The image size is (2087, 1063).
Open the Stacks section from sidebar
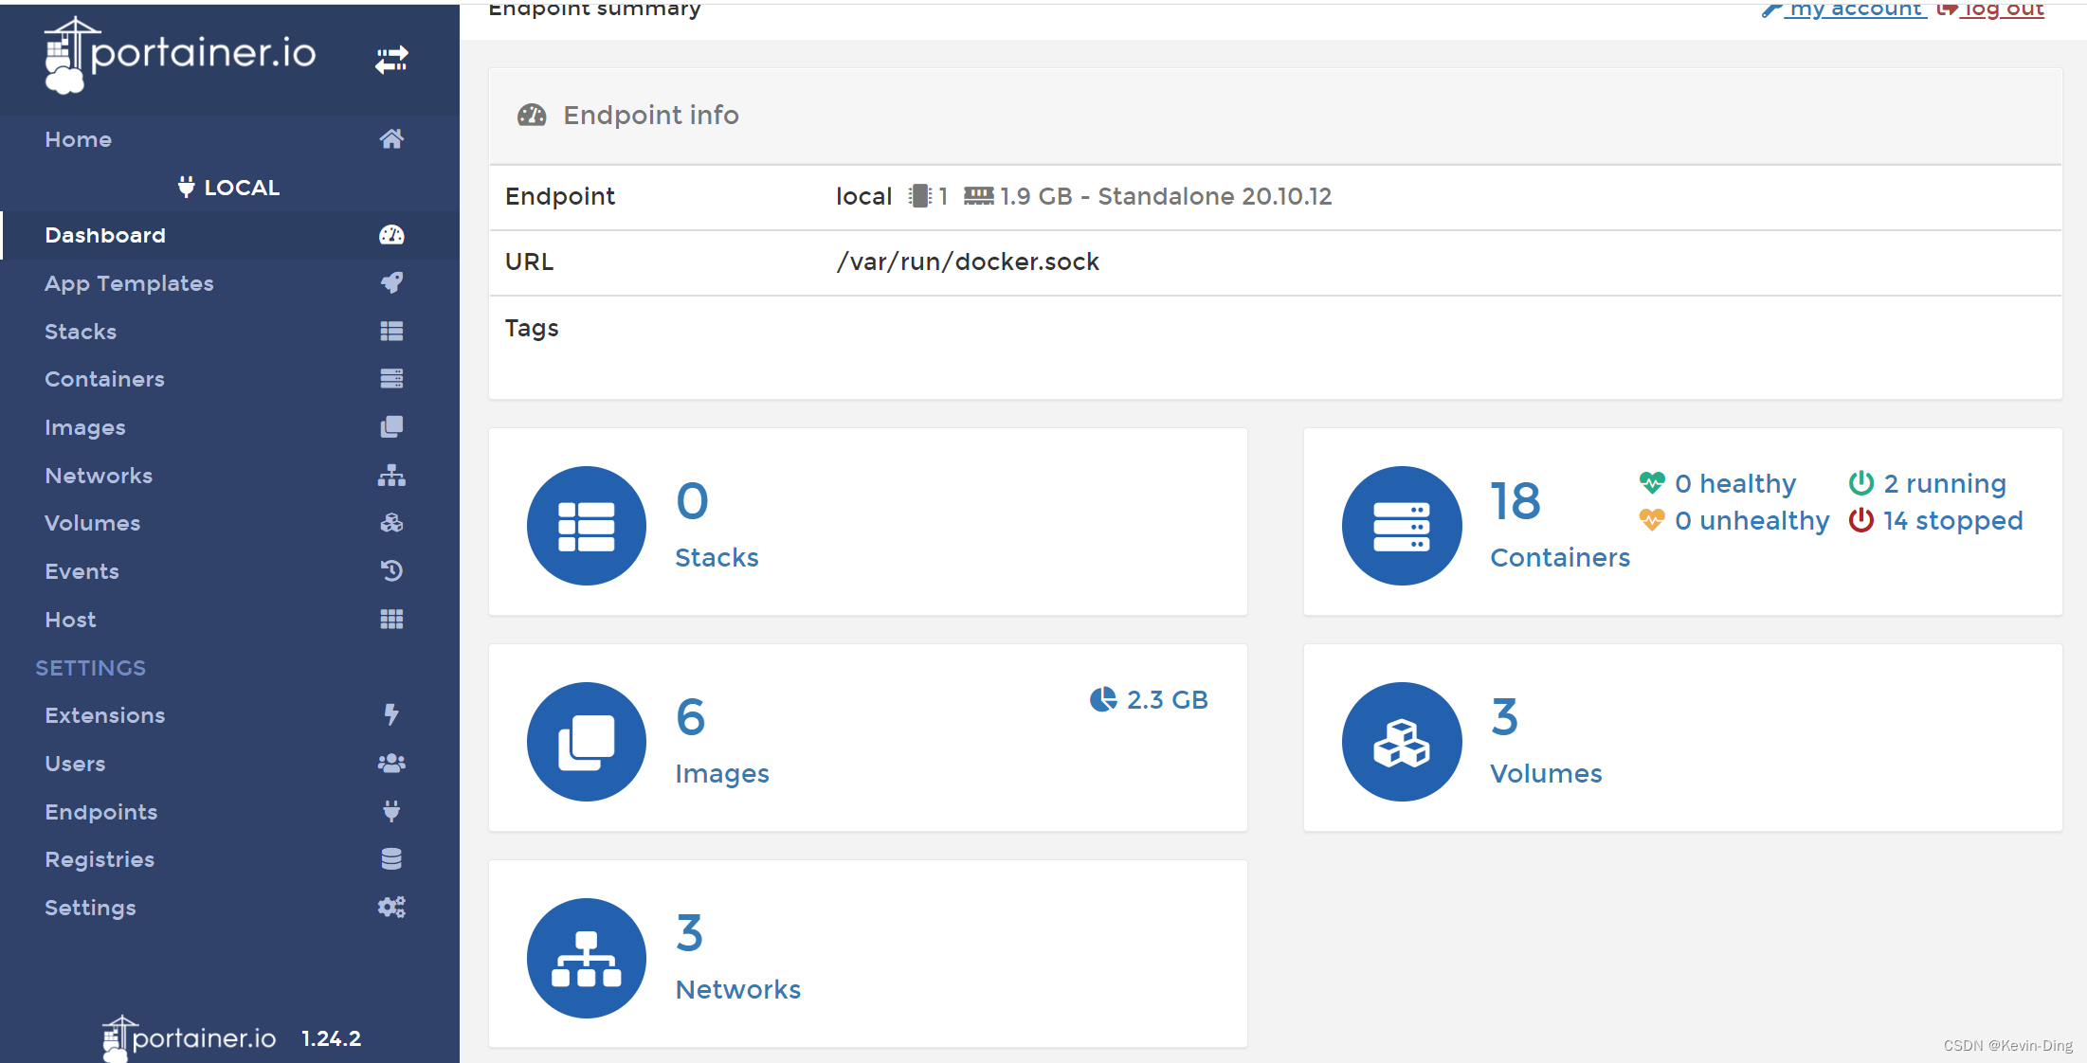coord(82,331)
